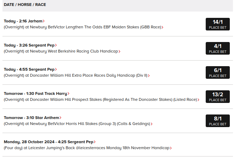Click the red chevron after Star Anthem
Screen dimensions: 234x160
tap(60, 118)
